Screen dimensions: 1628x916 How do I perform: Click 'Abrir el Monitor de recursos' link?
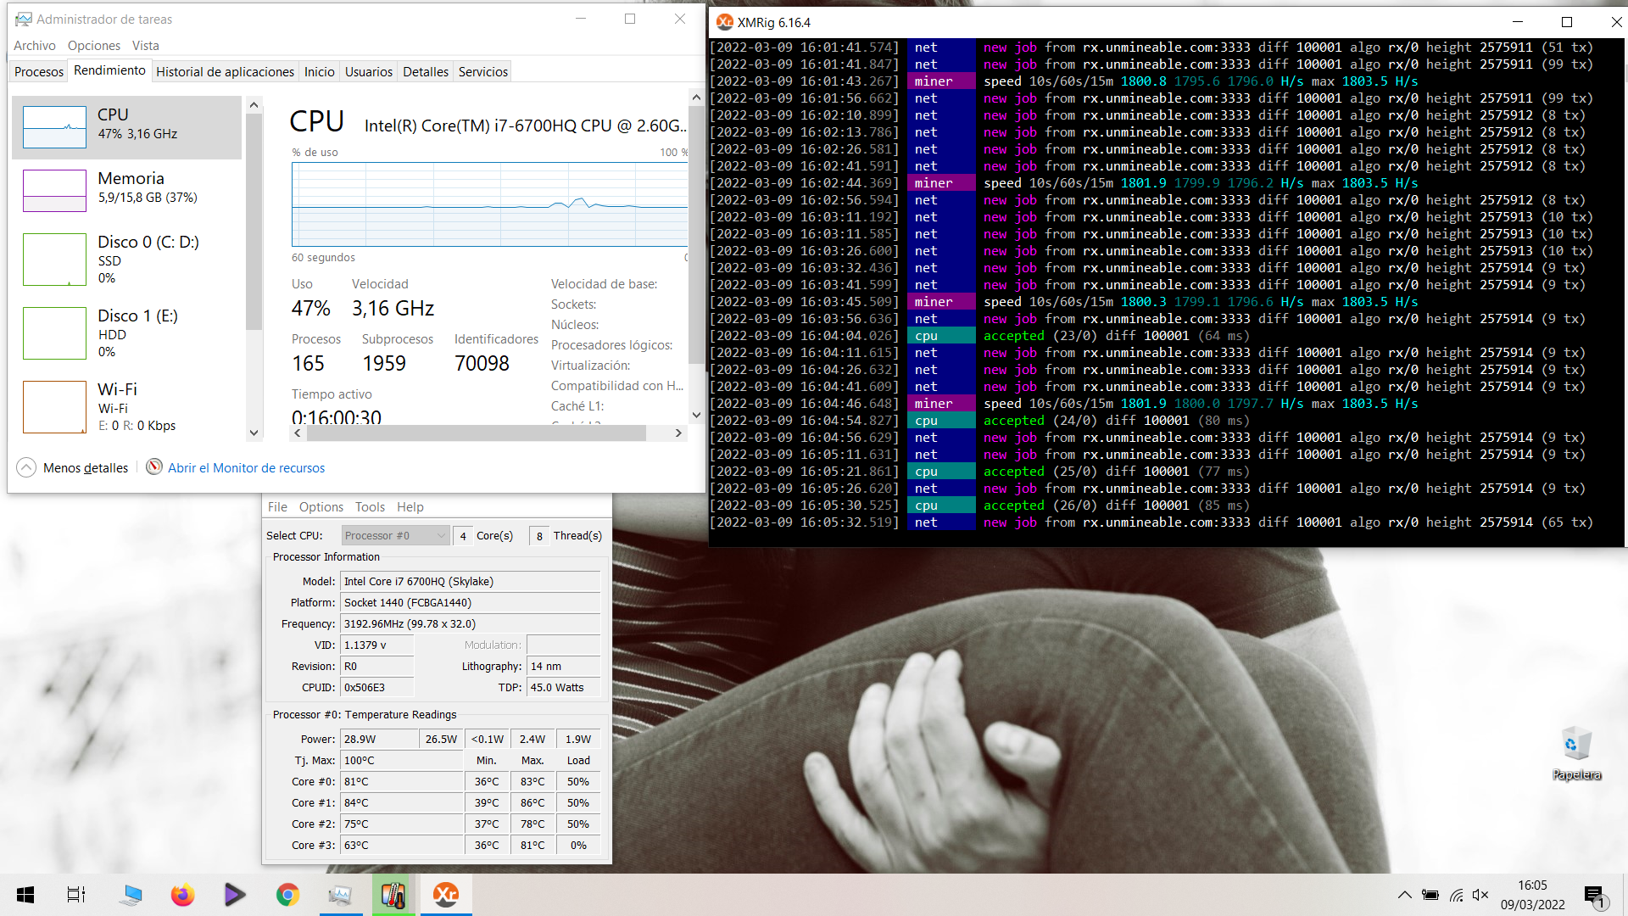tap(246, 467)
